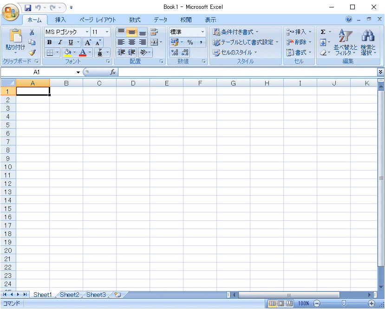
Task: Click inside the A1 name box
Action: [x=37, y=72]
